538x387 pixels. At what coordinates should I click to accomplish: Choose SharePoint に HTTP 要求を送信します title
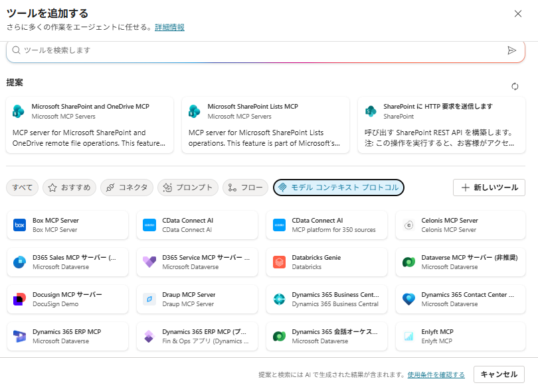[438, 107]
